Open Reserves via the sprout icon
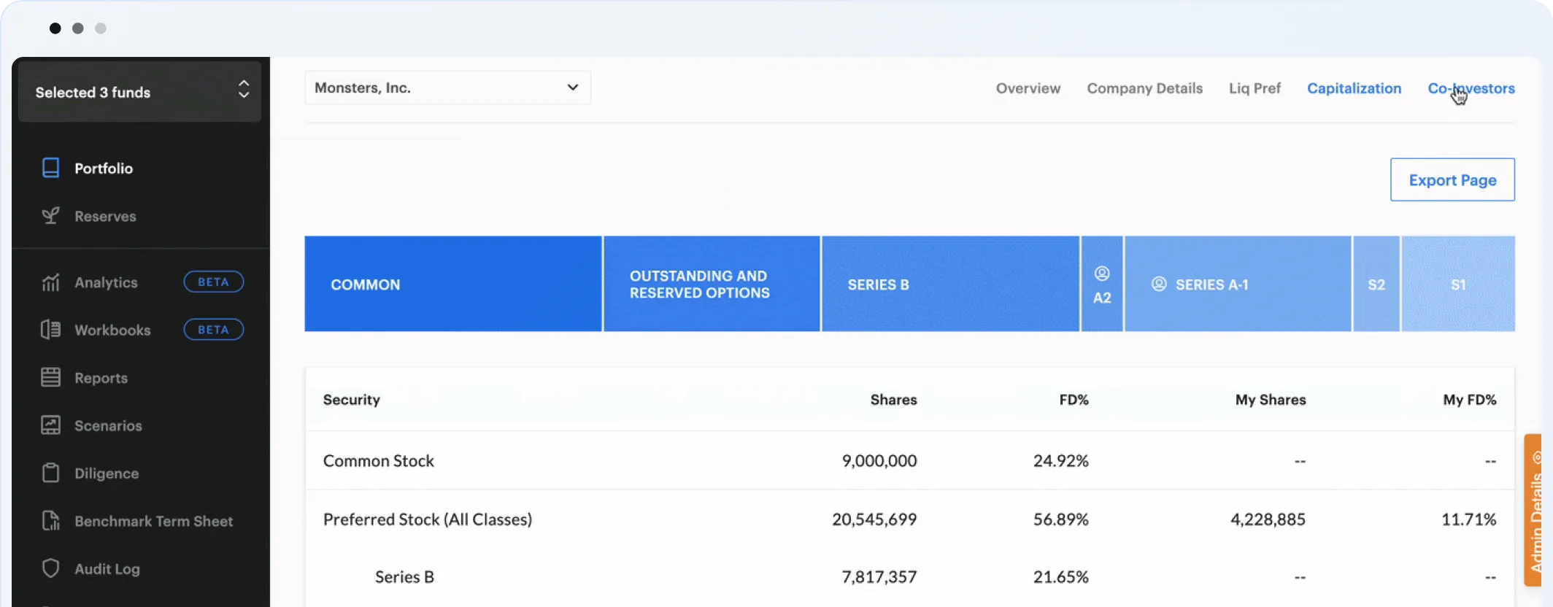1553x607 pixels. [x=50, y=216]
